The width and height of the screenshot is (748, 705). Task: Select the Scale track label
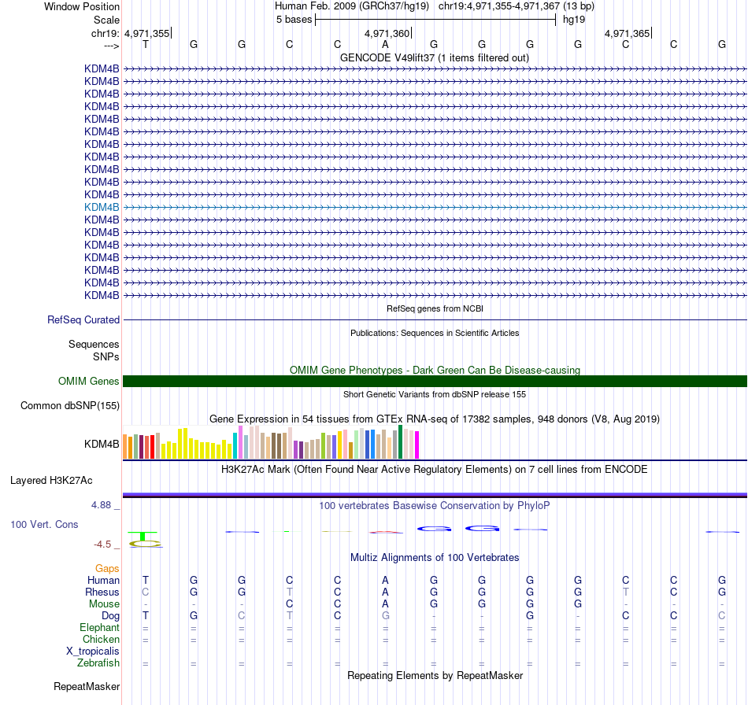click(x=106, y=20)
